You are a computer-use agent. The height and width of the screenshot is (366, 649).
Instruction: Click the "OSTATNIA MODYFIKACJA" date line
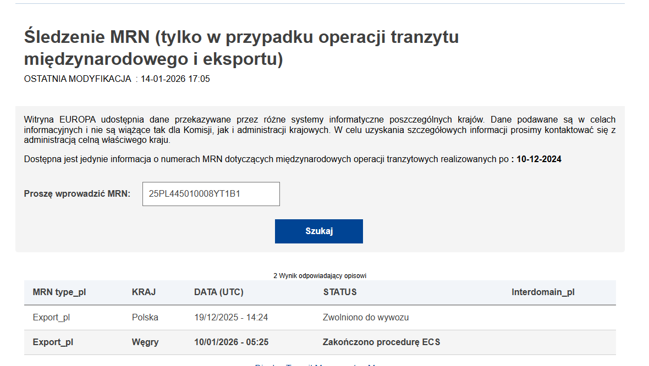(117, 79)
